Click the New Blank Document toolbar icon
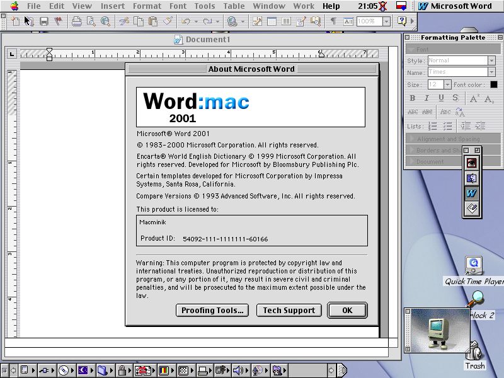Screen dimensions: 504x378 click(x=15, y=21)
